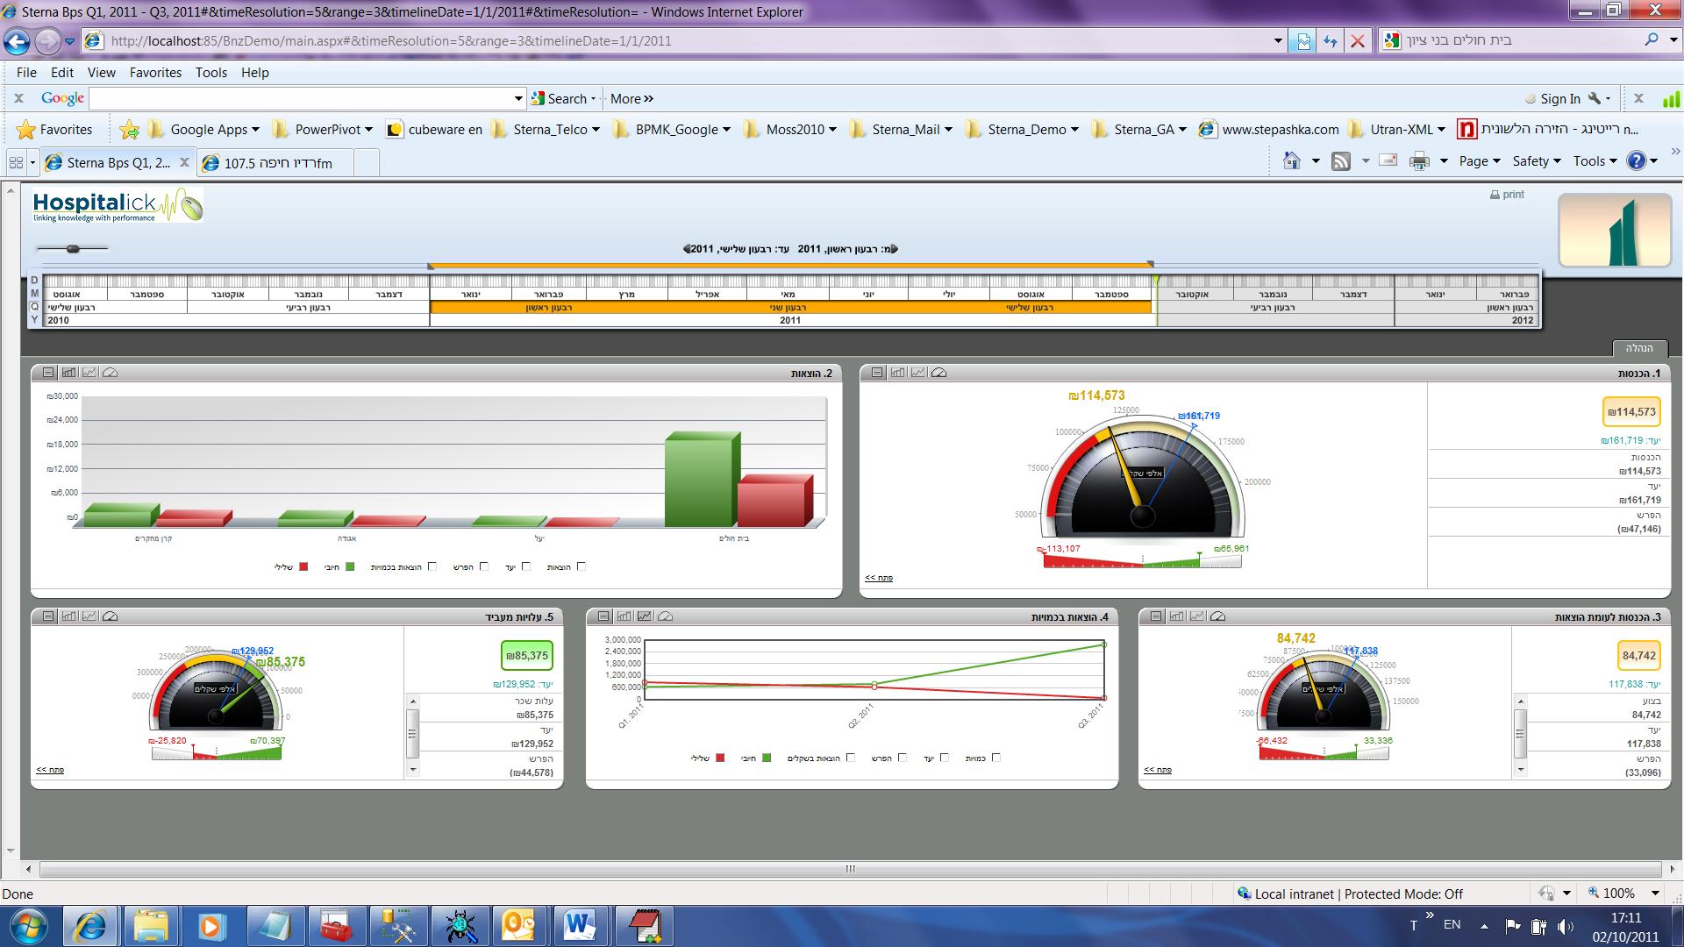
Task: Toggle the הפרש checkbox in panel 2
Action: [484, 567]
